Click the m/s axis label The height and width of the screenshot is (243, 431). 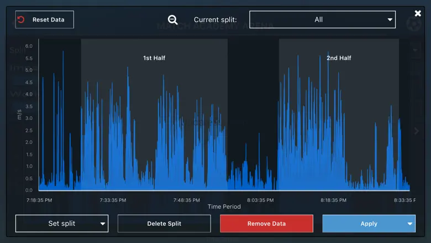coord(19,114)
